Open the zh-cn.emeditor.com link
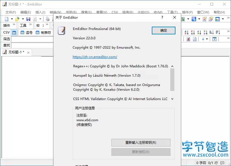231x166 pixels. pyautogui.click(x=95, y=57)
